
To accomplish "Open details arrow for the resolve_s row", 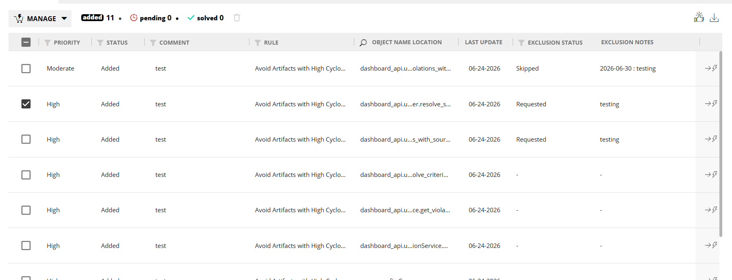I will (711, 103).
